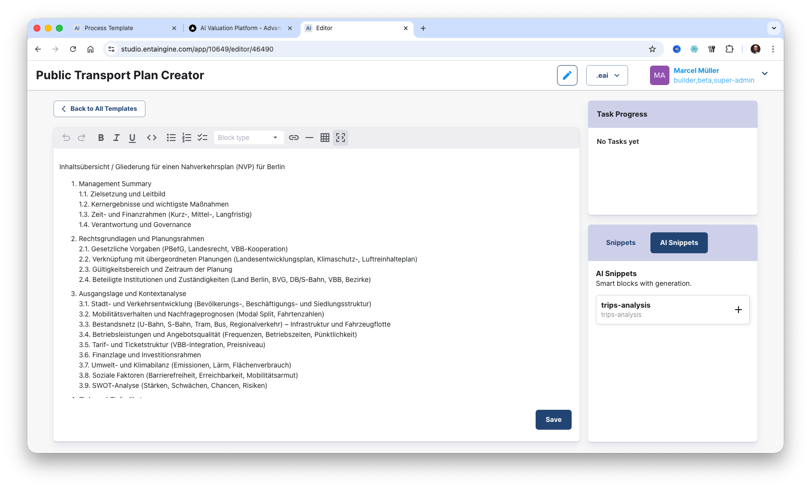Toggle italic formatting
811x489 pixels.
pyautogui.click(x=116, y=138)
